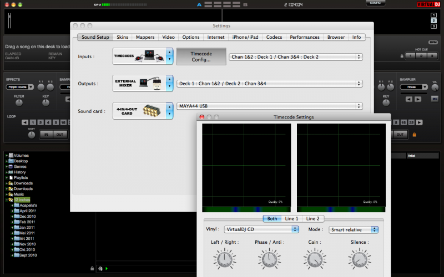Open the Options tab
This screenshot has width=444, height=277.
click(x=191, y=37)
